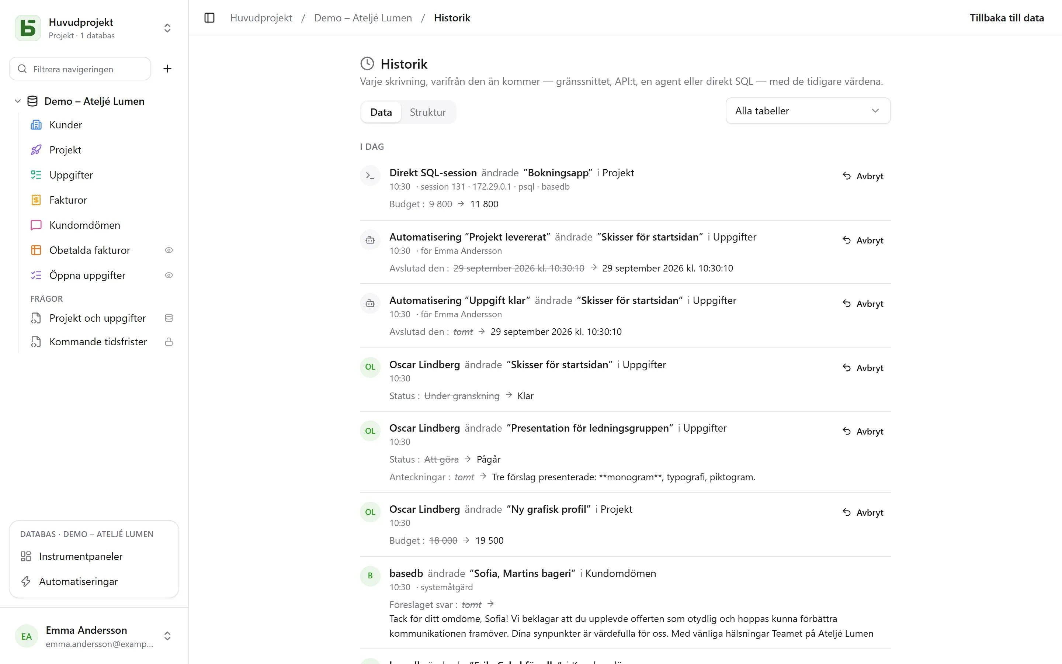
Task: Click the robot icon for Projekt levererat automation
Action: (x=370, y=240)
